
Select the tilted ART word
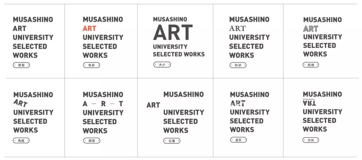pos(20,103)
